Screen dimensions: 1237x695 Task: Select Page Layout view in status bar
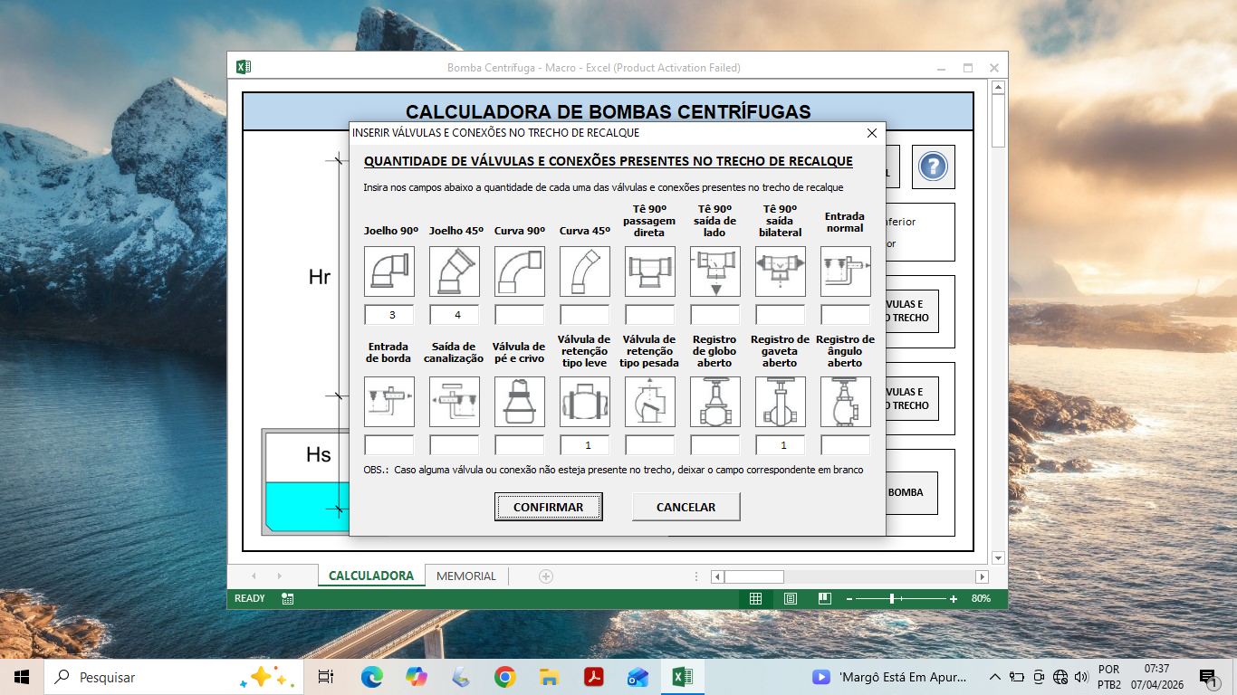(790, 598)
